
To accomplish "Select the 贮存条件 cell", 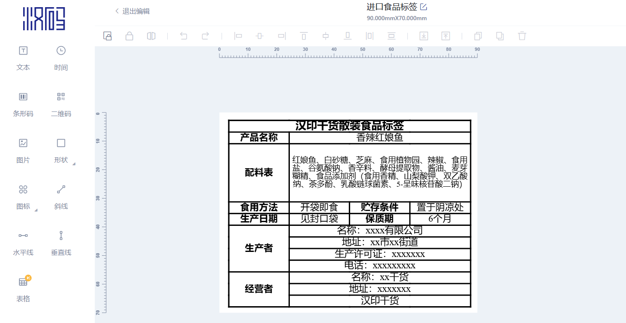I will 380,207.
